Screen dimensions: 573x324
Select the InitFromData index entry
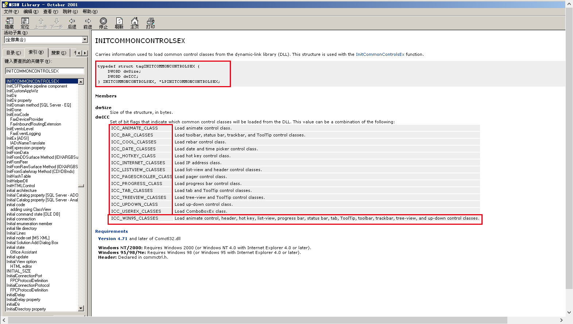[x=18, y=153]
